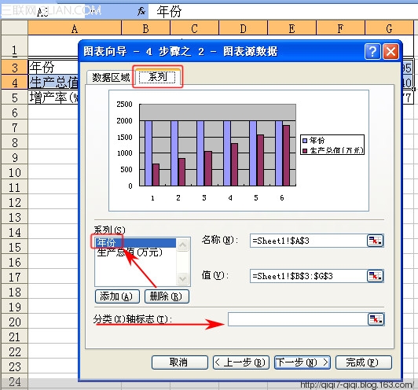Select row 20 header
Screen dimensions: 418x390
pos(15,322)
